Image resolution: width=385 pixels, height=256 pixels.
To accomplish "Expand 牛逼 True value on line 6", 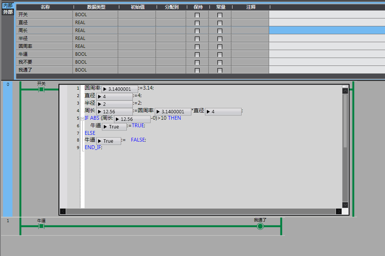I will 106,127.
